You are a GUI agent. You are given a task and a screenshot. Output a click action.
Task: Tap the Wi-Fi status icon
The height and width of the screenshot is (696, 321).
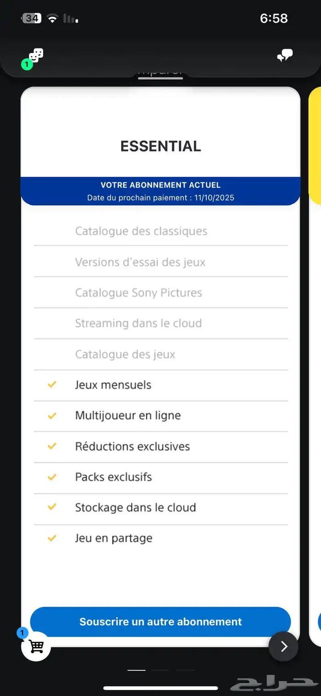click(53, 18)
